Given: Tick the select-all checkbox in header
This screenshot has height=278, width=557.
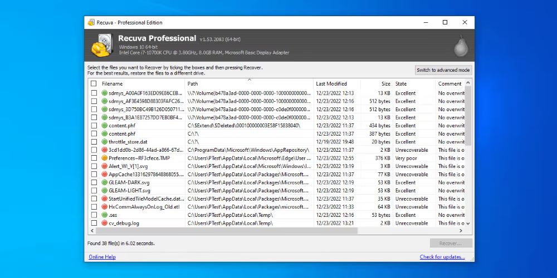Looking at the screenshot, I should 94,84.
